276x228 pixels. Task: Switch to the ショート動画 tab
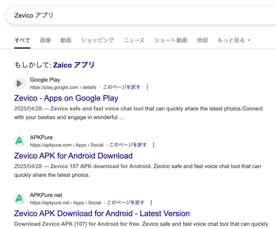point(171,40)
